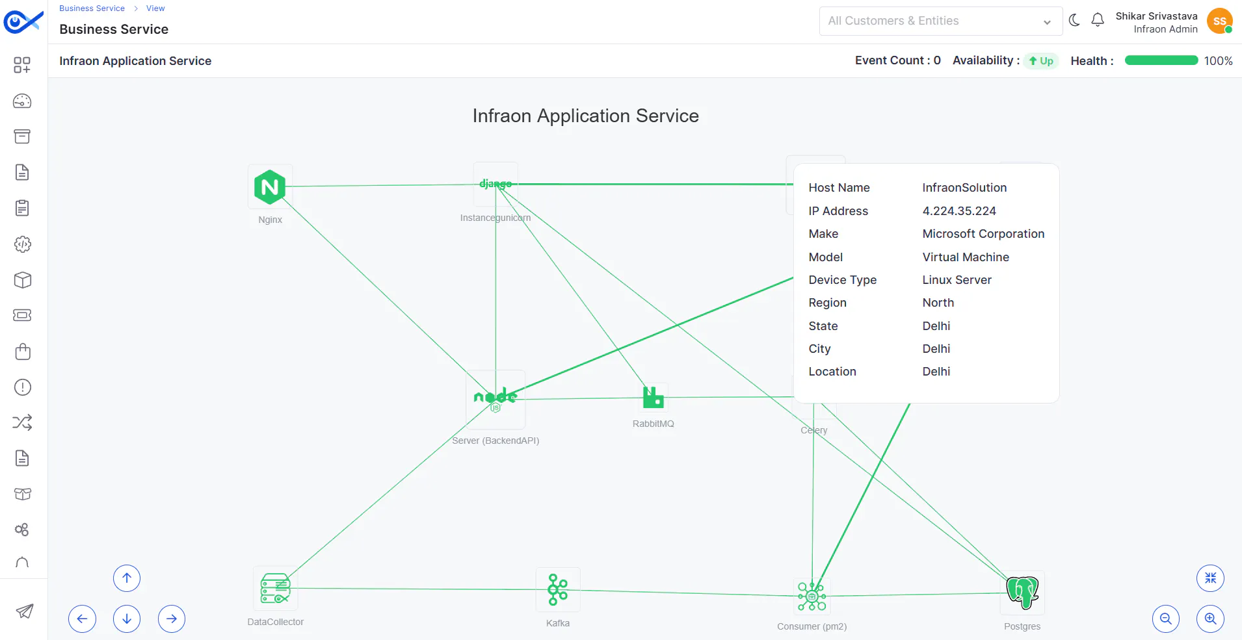Open the shuffle arrows sidebar icon
This screenshot has width=1242, height=640.
pos(22,423)
